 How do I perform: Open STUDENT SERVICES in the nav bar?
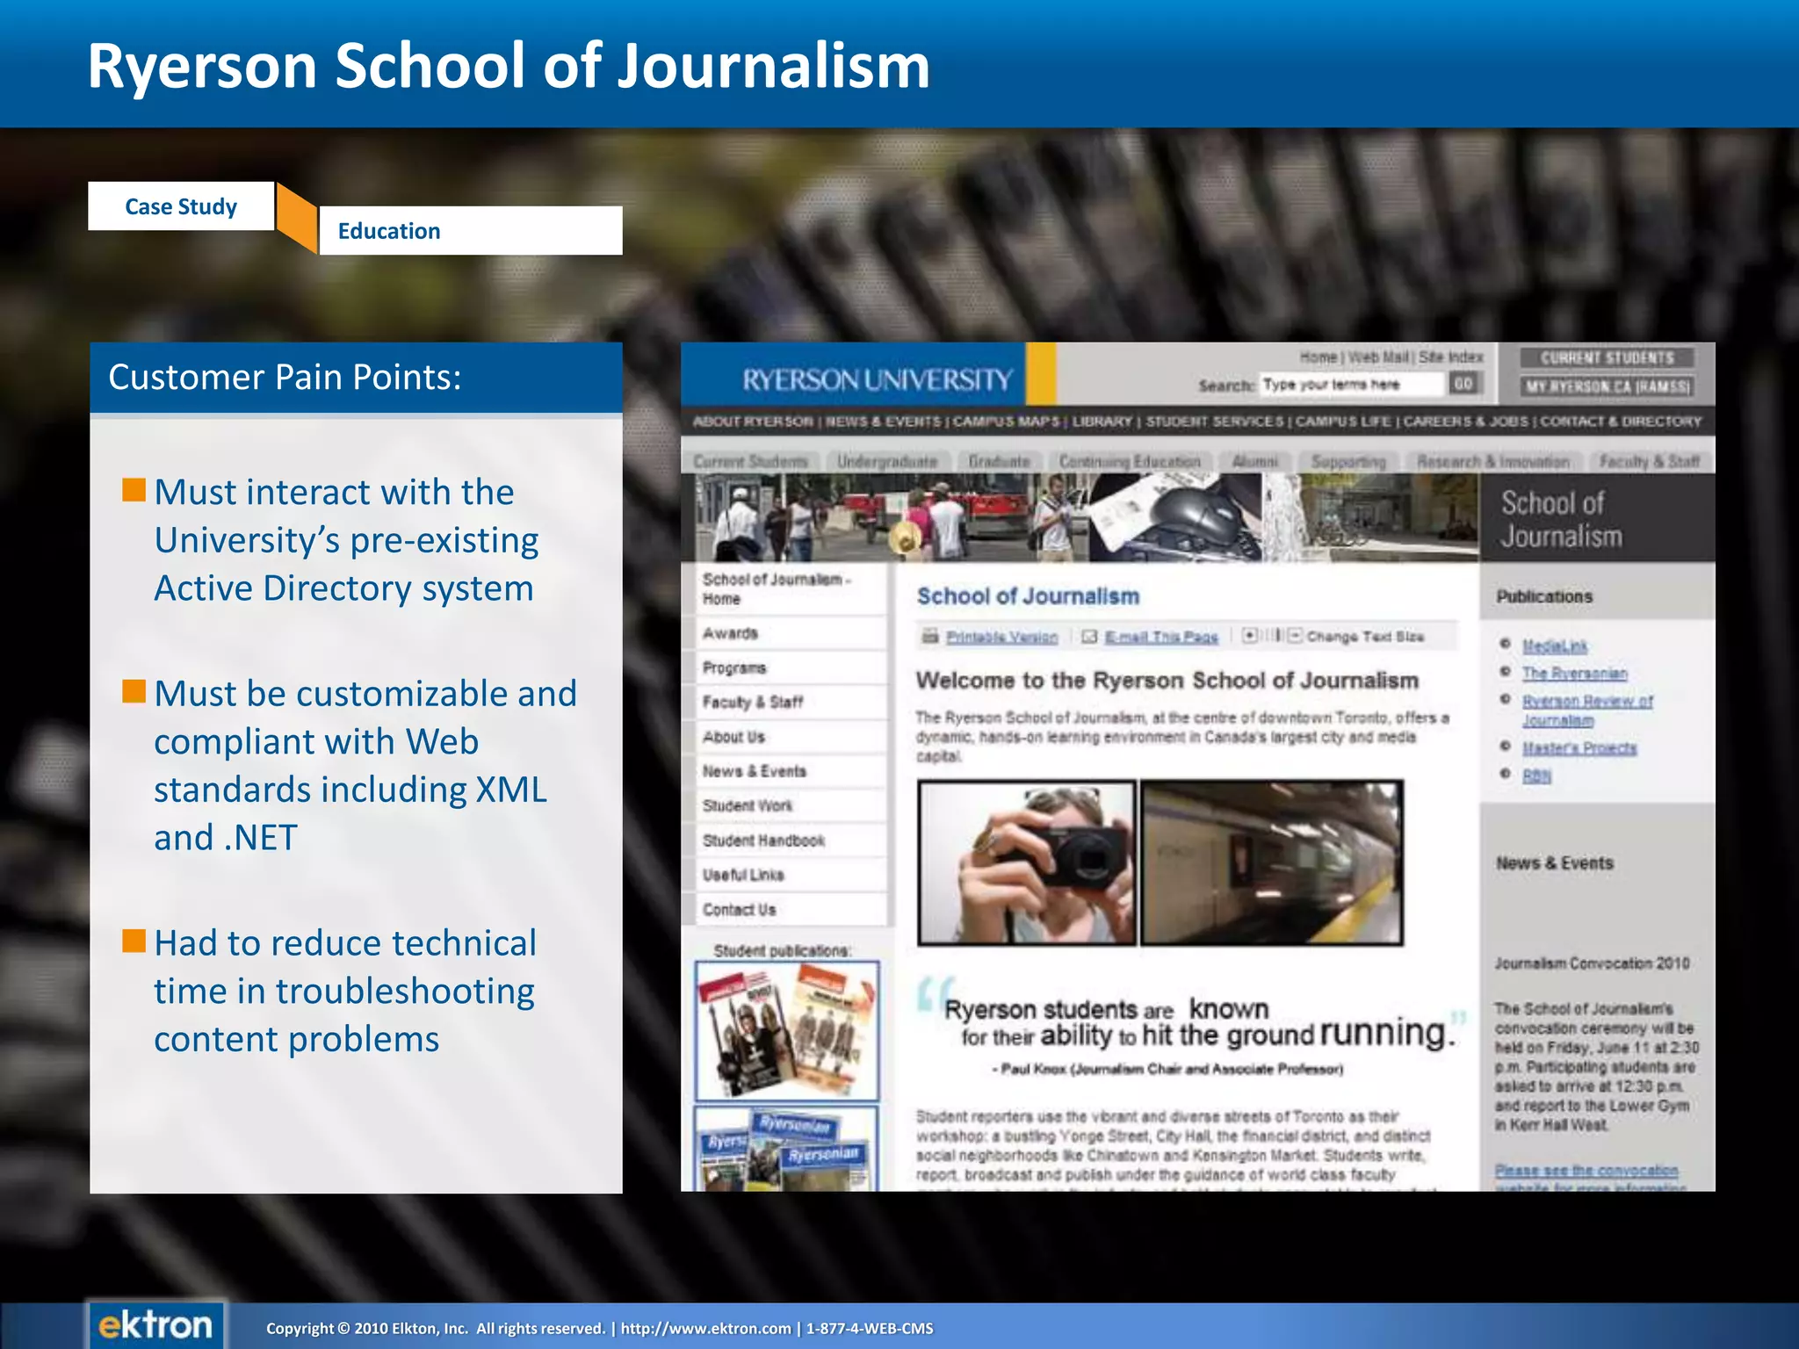coord(1215,422)
